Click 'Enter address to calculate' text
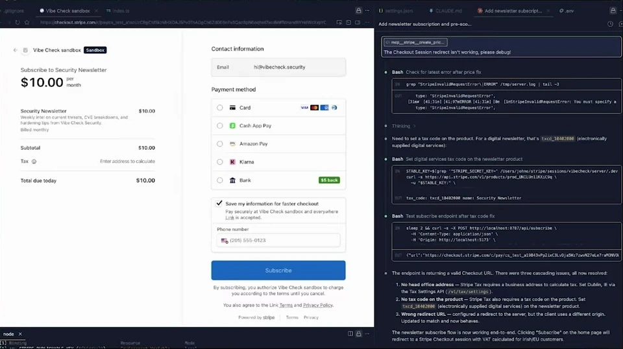623x349 pixels. (127, 161)
